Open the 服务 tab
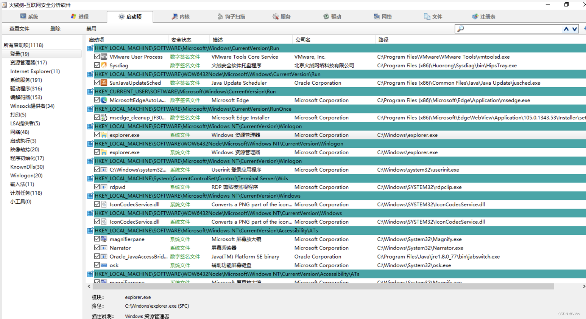 click(282, 17)
